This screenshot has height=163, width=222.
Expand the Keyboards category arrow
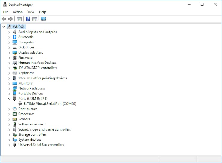[9, 73]
